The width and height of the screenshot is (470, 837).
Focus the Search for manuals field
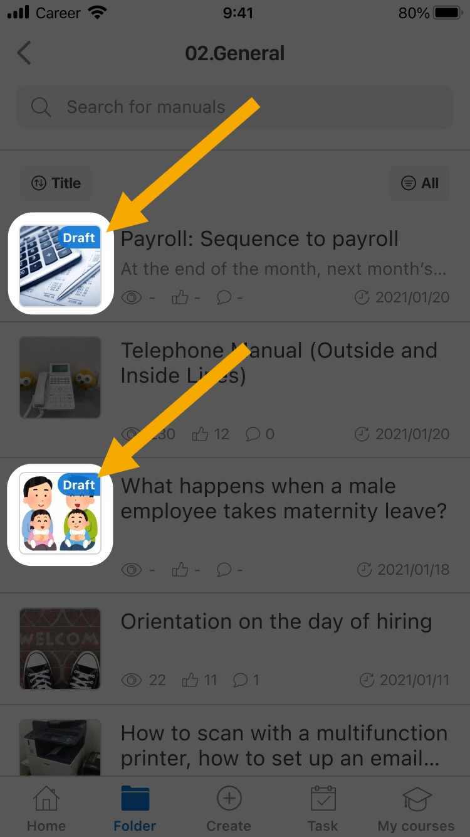tap(234, 107)
